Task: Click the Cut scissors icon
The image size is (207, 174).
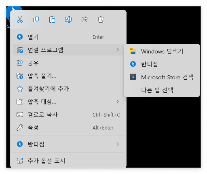Action: (20, 19)
